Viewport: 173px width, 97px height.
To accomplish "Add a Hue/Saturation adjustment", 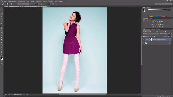I will click(152, 24).
